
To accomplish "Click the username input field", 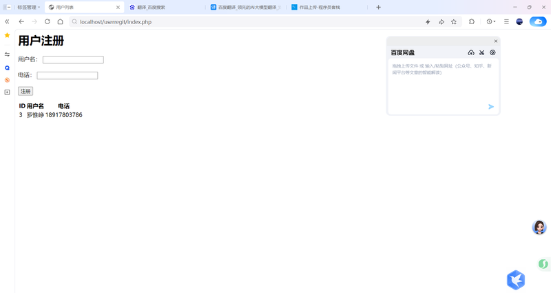I will [x=73, y=60].
